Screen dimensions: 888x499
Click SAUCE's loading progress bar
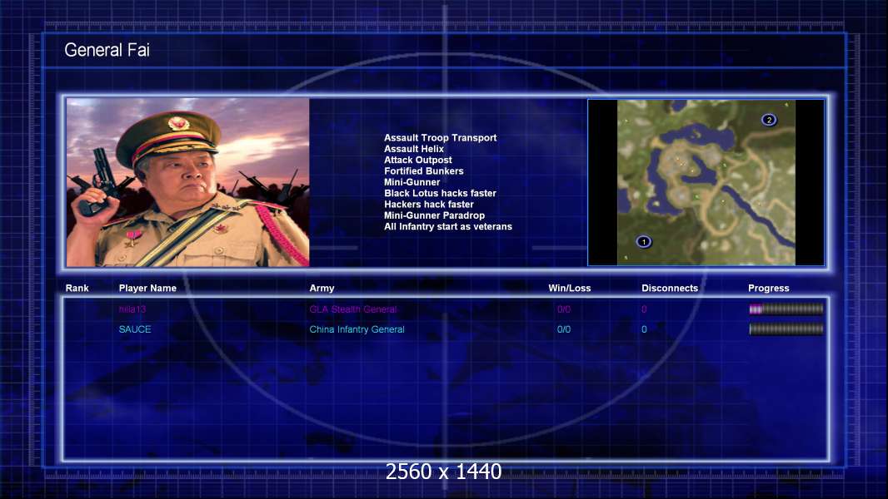pos(786,329)
